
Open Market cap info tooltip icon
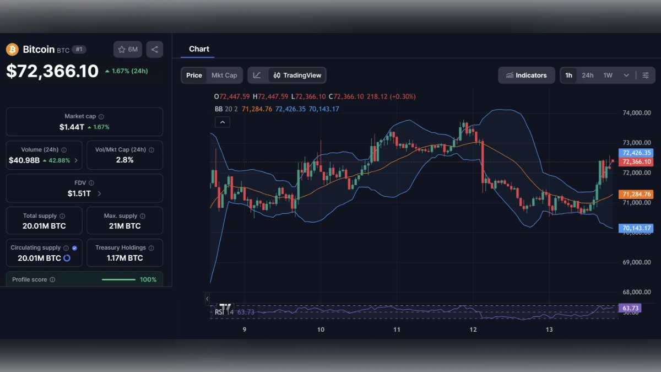(100, 116)
